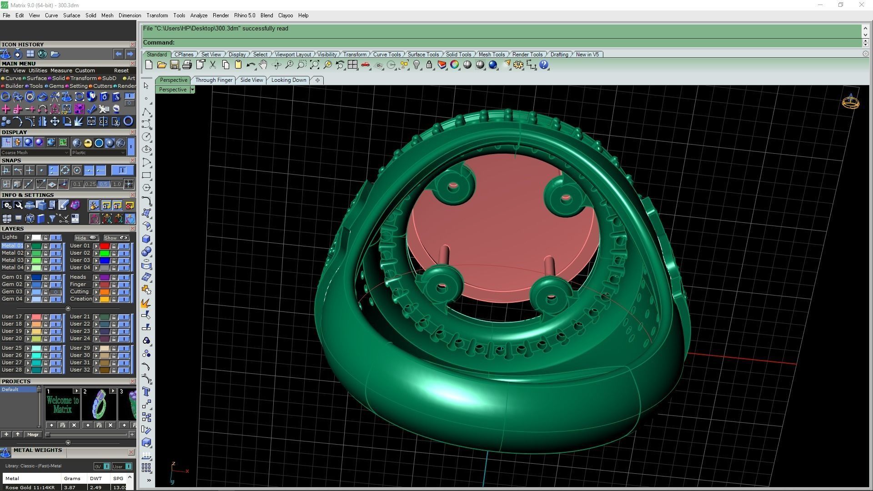Expand Metal 01 layer arrow

[28, 246]
